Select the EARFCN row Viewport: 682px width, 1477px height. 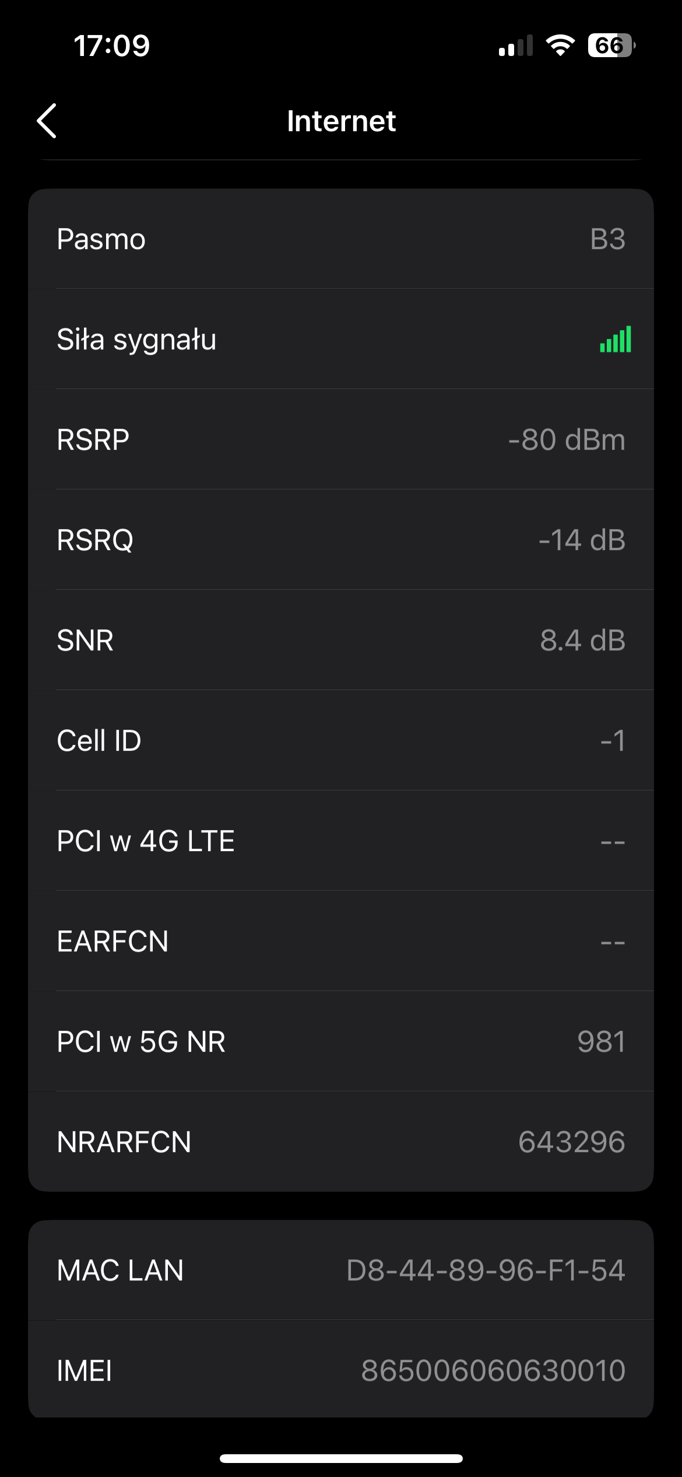[x=341, y=942]
